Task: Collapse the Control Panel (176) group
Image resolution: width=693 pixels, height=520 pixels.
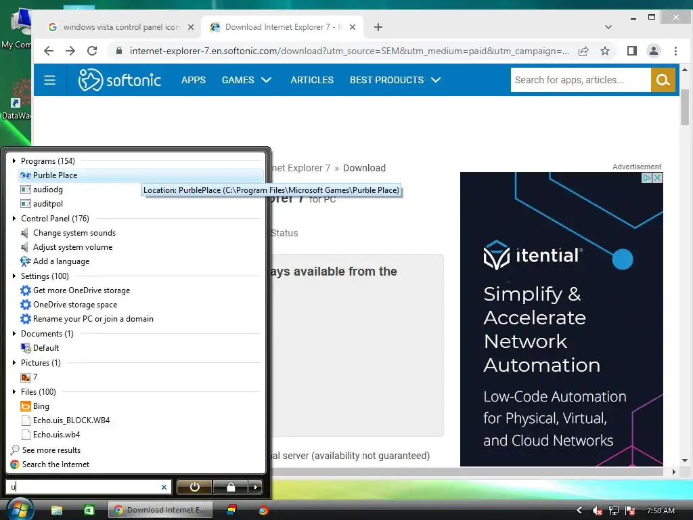Action: click(14, 219)
